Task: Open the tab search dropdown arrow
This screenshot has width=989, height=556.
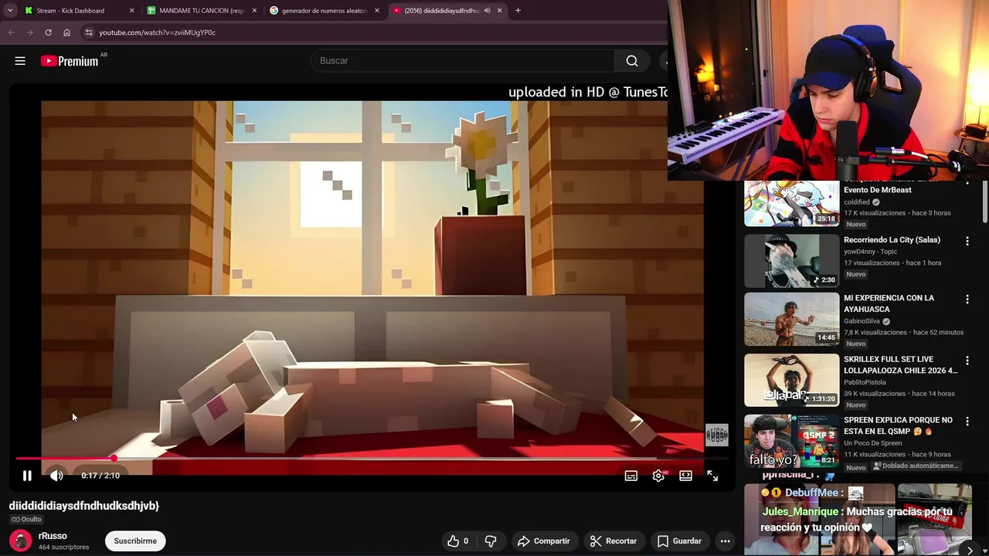Action: (10, 11)
